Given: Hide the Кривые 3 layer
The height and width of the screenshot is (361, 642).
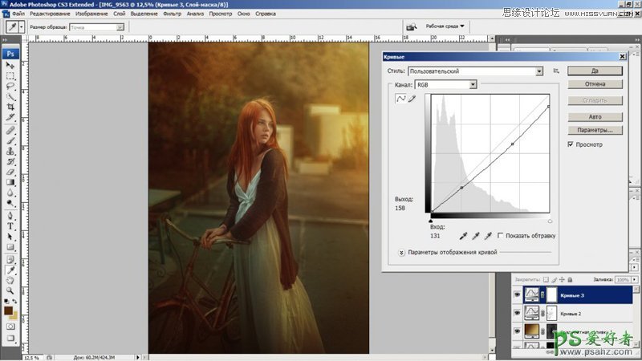Looking at the screenshot, I should click(x=517, y=295).
